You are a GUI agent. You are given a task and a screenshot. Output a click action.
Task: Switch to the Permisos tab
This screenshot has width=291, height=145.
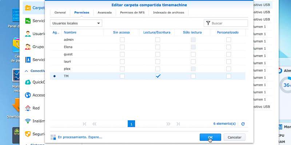pyautogui.click(x=81, y=13)
